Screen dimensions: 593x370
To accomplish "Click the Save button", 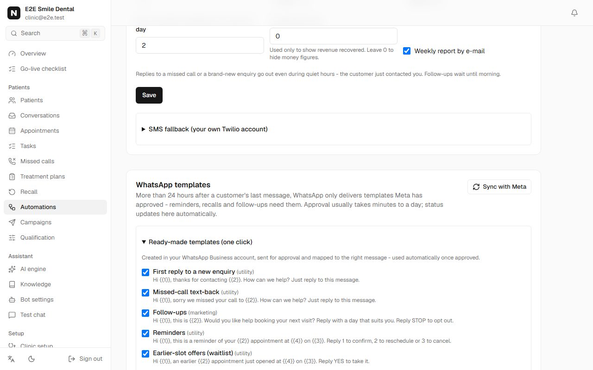I will pos(149,95).
